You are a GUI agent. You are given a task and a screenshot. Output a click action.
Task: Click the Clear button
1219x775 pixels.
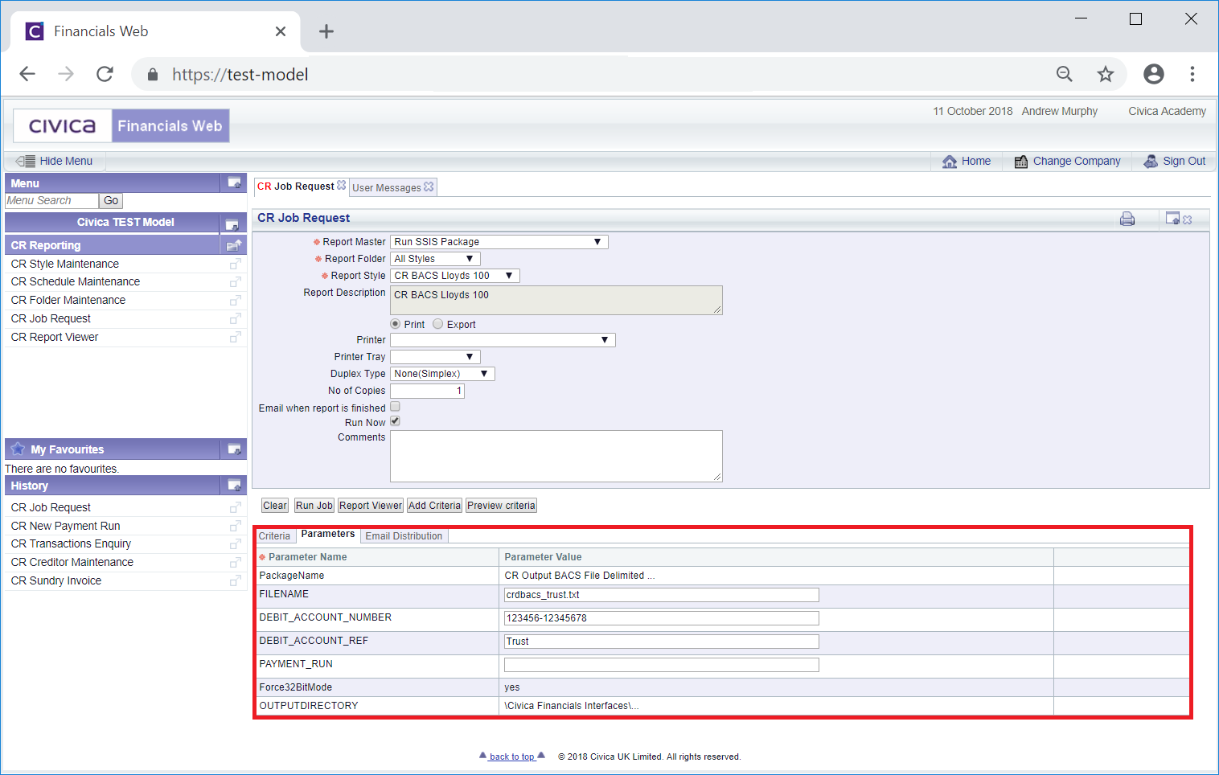coord(275,506)
